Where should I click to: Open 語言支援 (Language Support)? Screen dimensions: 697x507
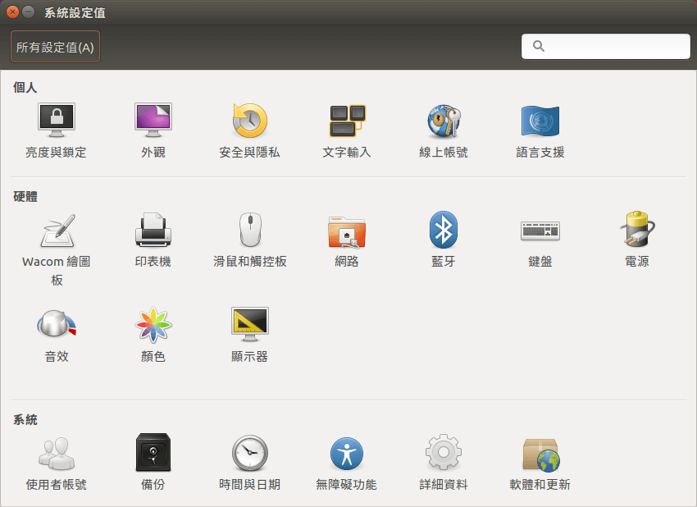540,127
